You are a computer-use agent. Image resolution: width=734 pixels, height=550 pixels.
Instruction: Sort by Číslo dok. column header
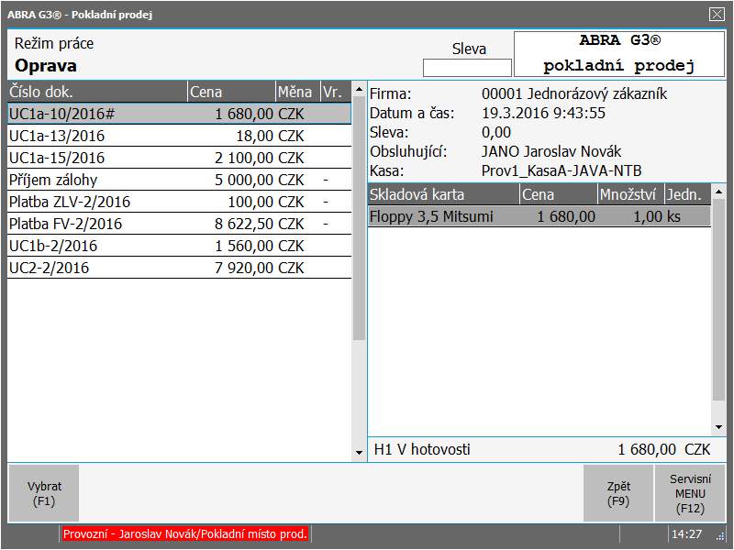96,92
